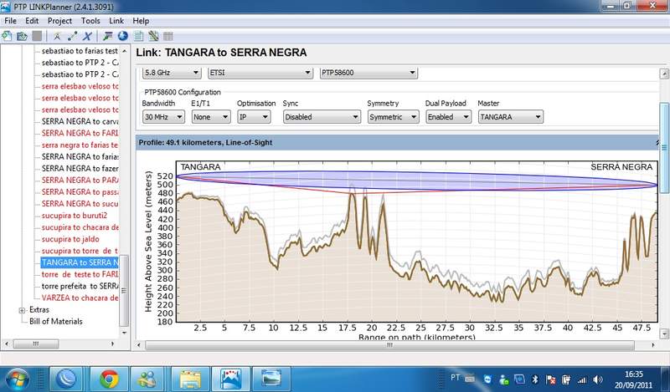Open the Dual Payload Enabled dropdown
The height and width of the screenshot is (392, 670).
(447, 117)
